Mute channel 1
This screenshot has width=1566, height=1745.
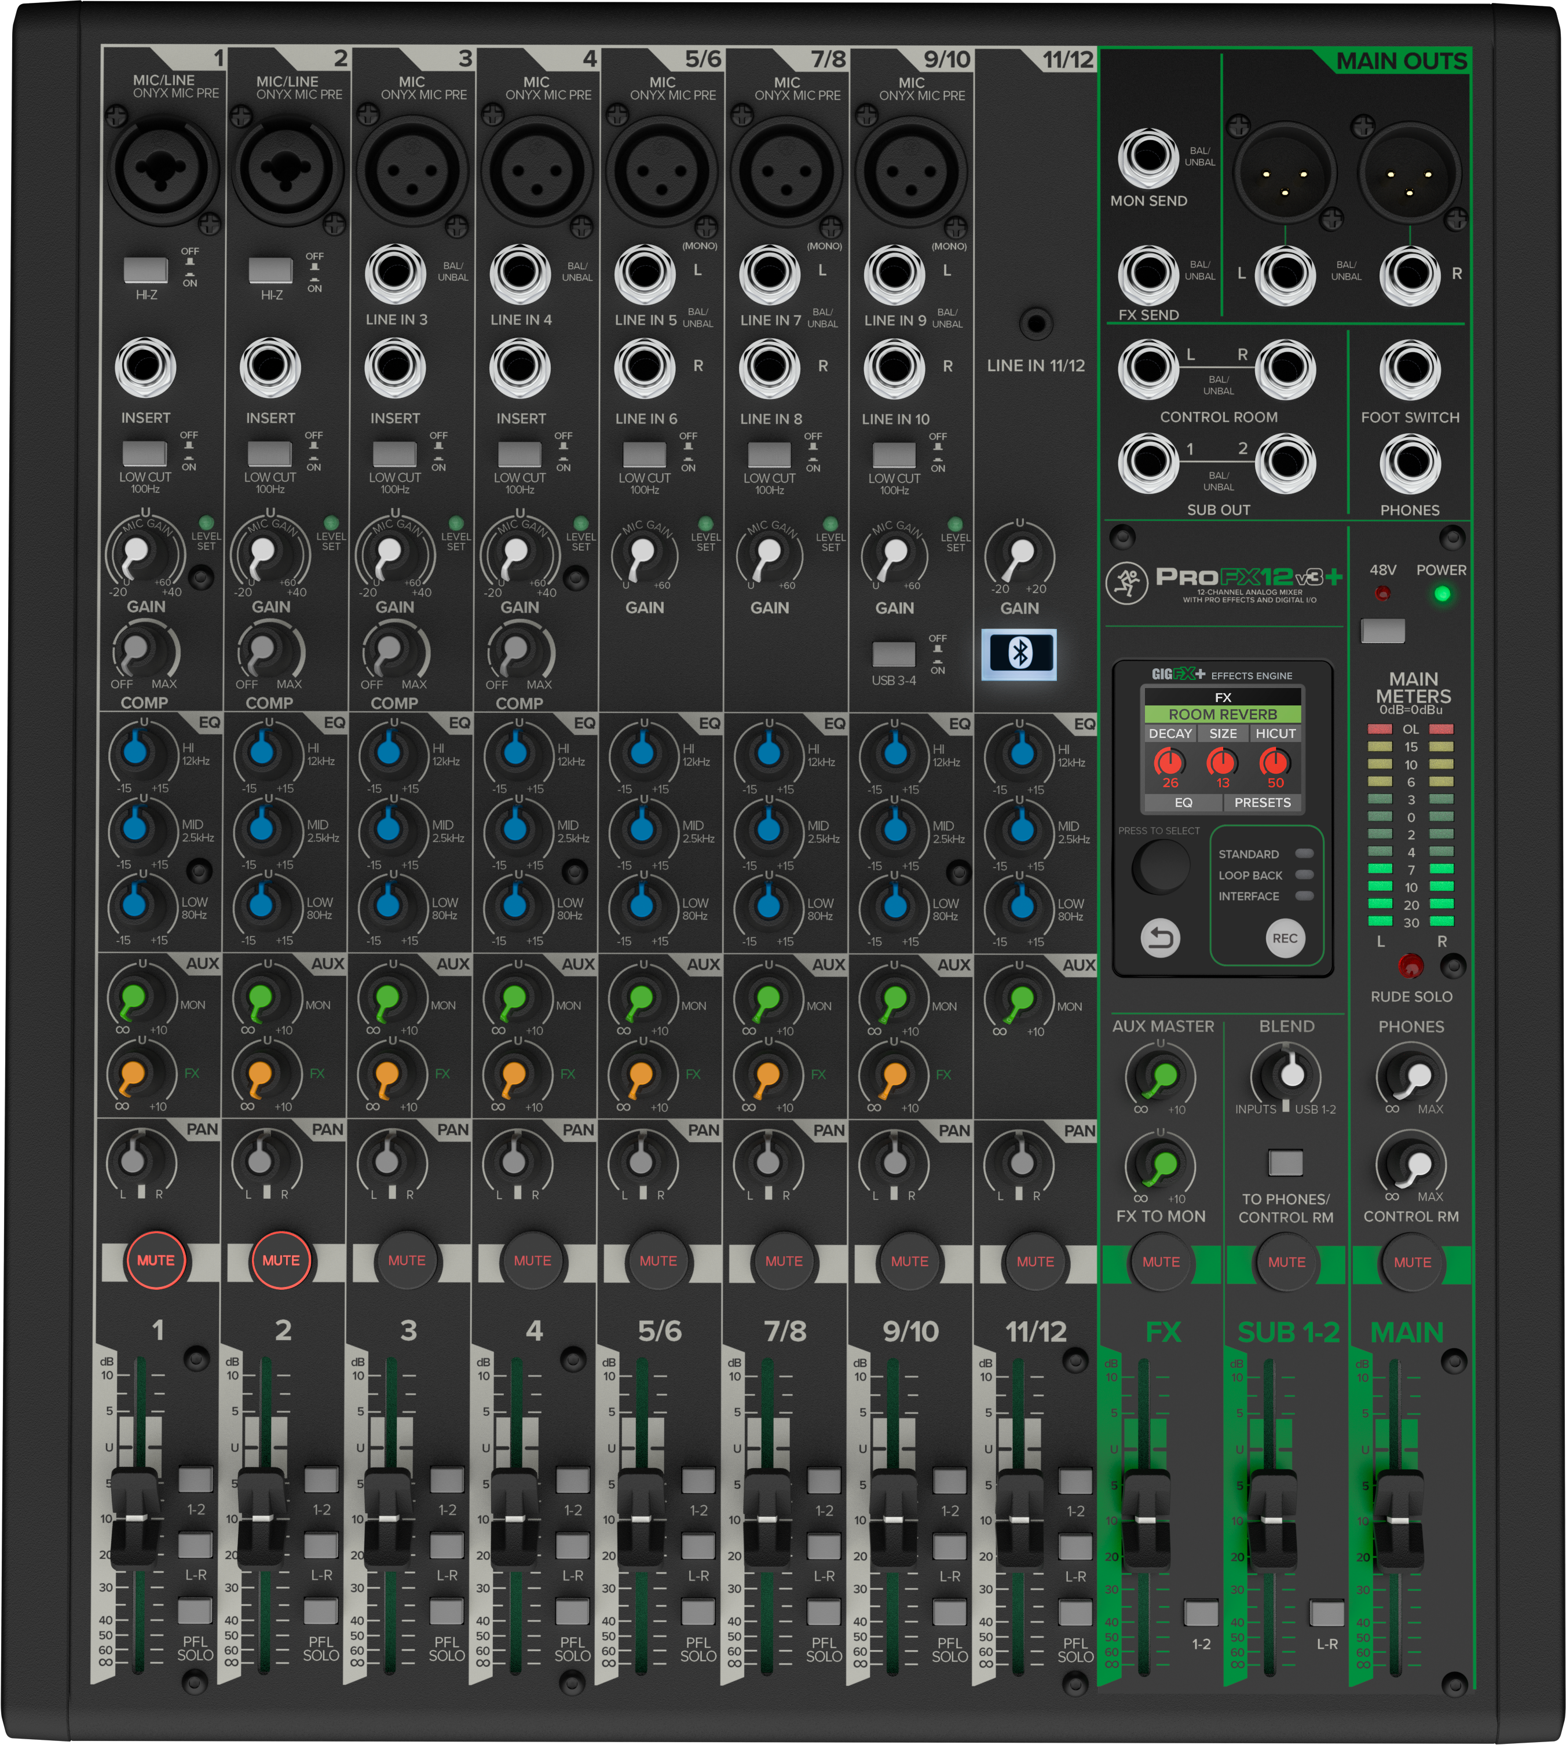click(x=156, y=1260)
